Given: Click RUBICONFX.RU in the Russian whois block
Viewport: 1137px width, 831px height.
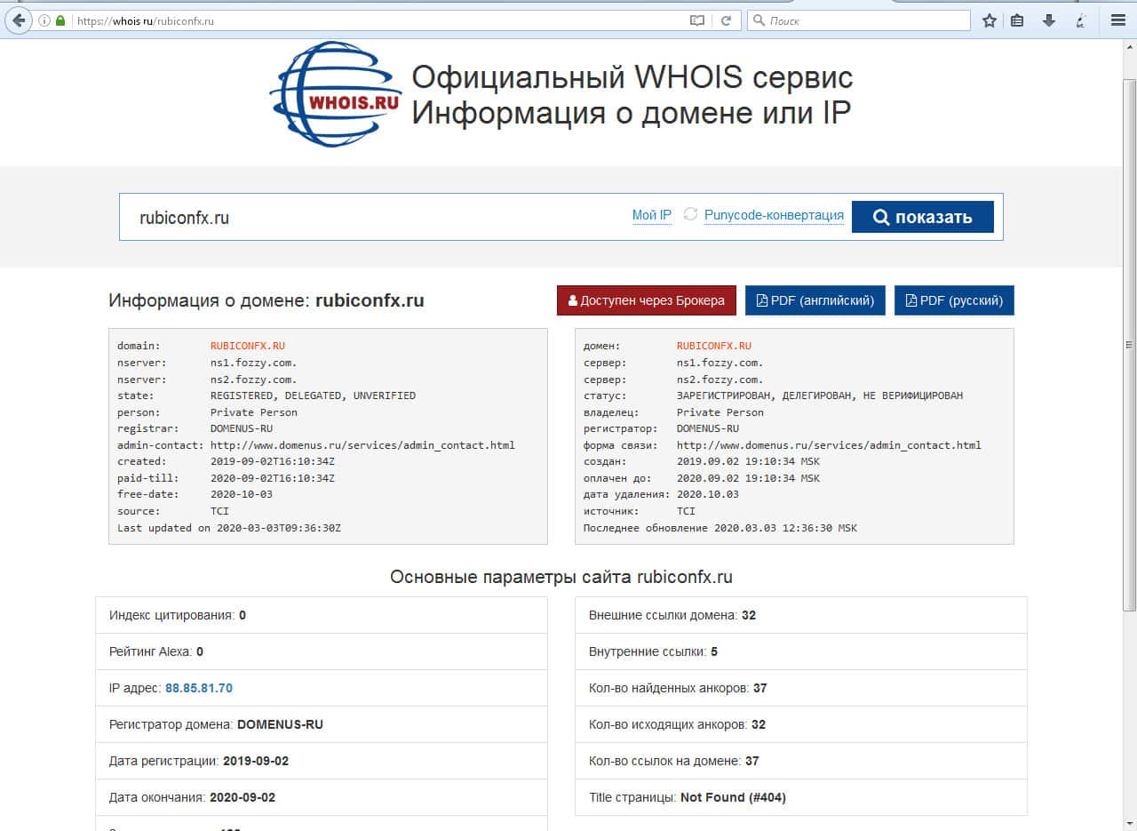Looking at the screenshot, I should pos(714,346).
